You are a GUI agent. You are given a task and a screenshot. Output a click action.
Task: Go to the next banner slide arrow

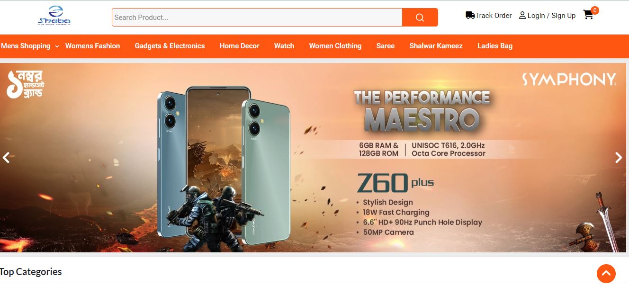tap(619, 158)
